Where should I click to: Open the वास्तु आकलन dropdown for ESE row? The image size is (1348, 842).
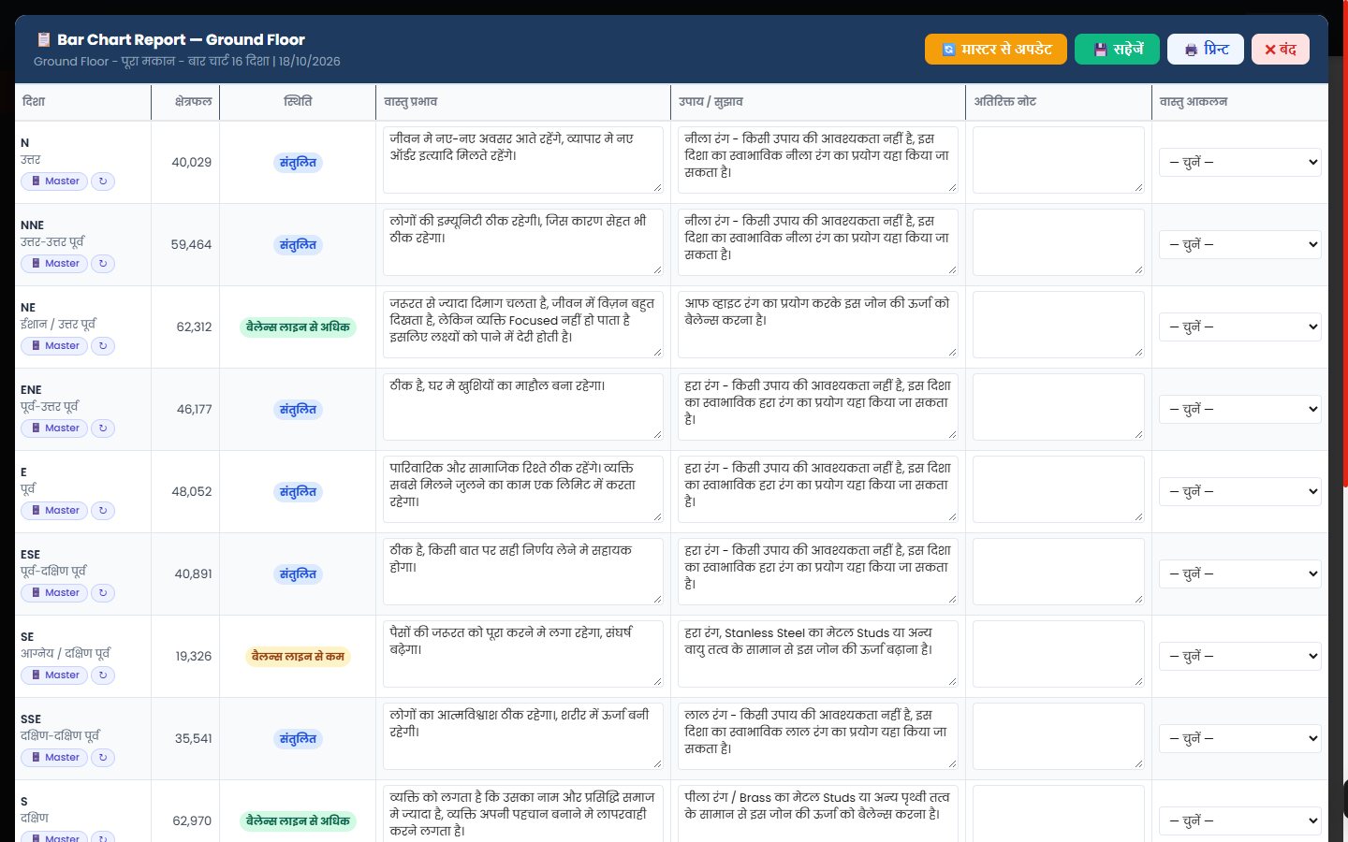(x=1240, y=573)
